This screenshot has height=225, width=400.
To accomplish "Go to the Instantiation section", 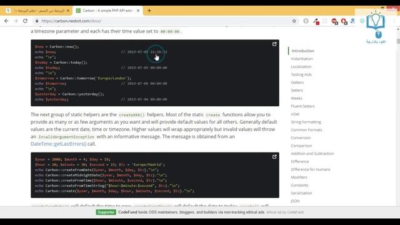I will click(x=302, y=59).
